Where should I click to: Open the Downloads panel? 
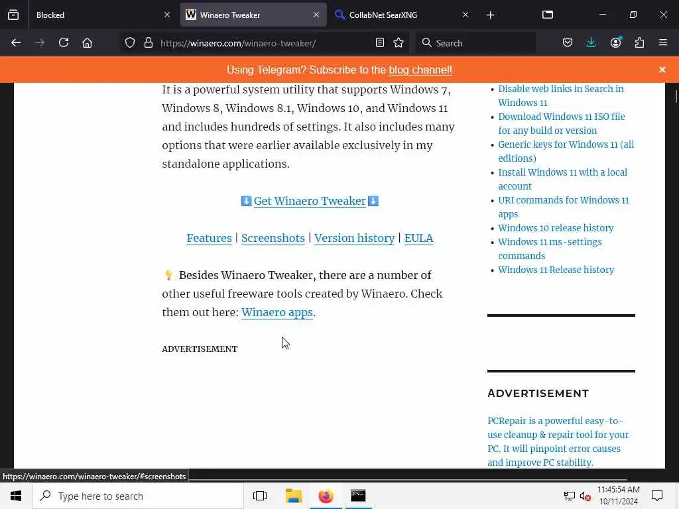tap(591, 43)
